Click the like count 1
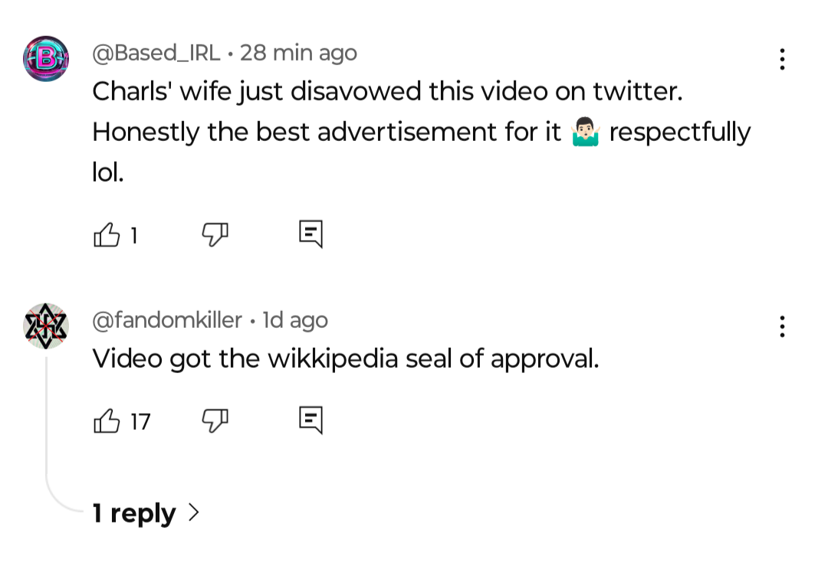 point(133,235)
